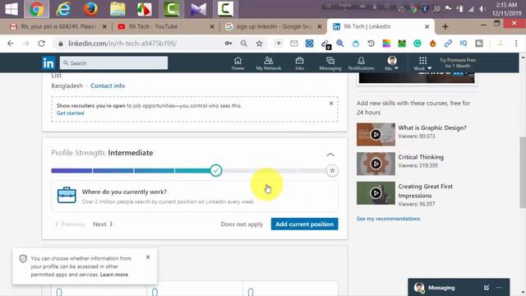526x296 pixels.
Task: Play What is Graphic Design course
Action: point(376,134)
